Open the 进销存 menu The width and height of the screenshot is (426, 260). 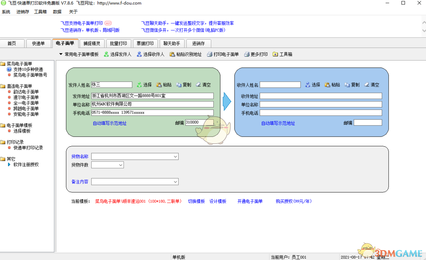pyautogui.click(x=23, y=12)
